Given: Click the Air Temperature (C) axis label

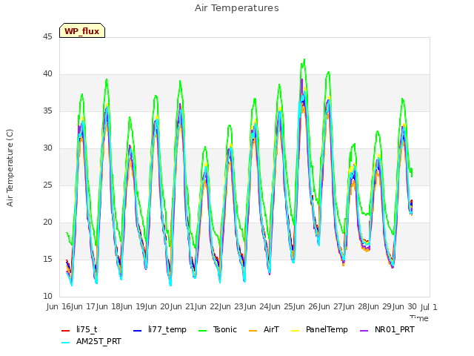Looking at the screenshot, I should (x=10, y=168).
